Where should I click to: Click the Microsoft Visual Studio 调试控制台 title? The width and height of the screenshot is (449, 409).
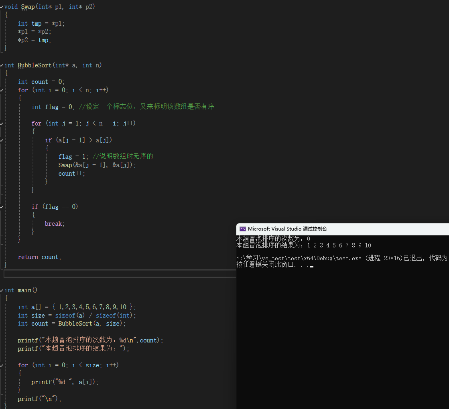tap(287, 229)
